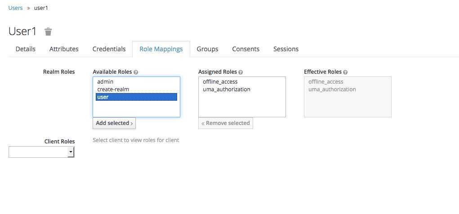The image size is (459, 214).
Task: Select offline_access in Assigned Roles
Action: (220, 82)
